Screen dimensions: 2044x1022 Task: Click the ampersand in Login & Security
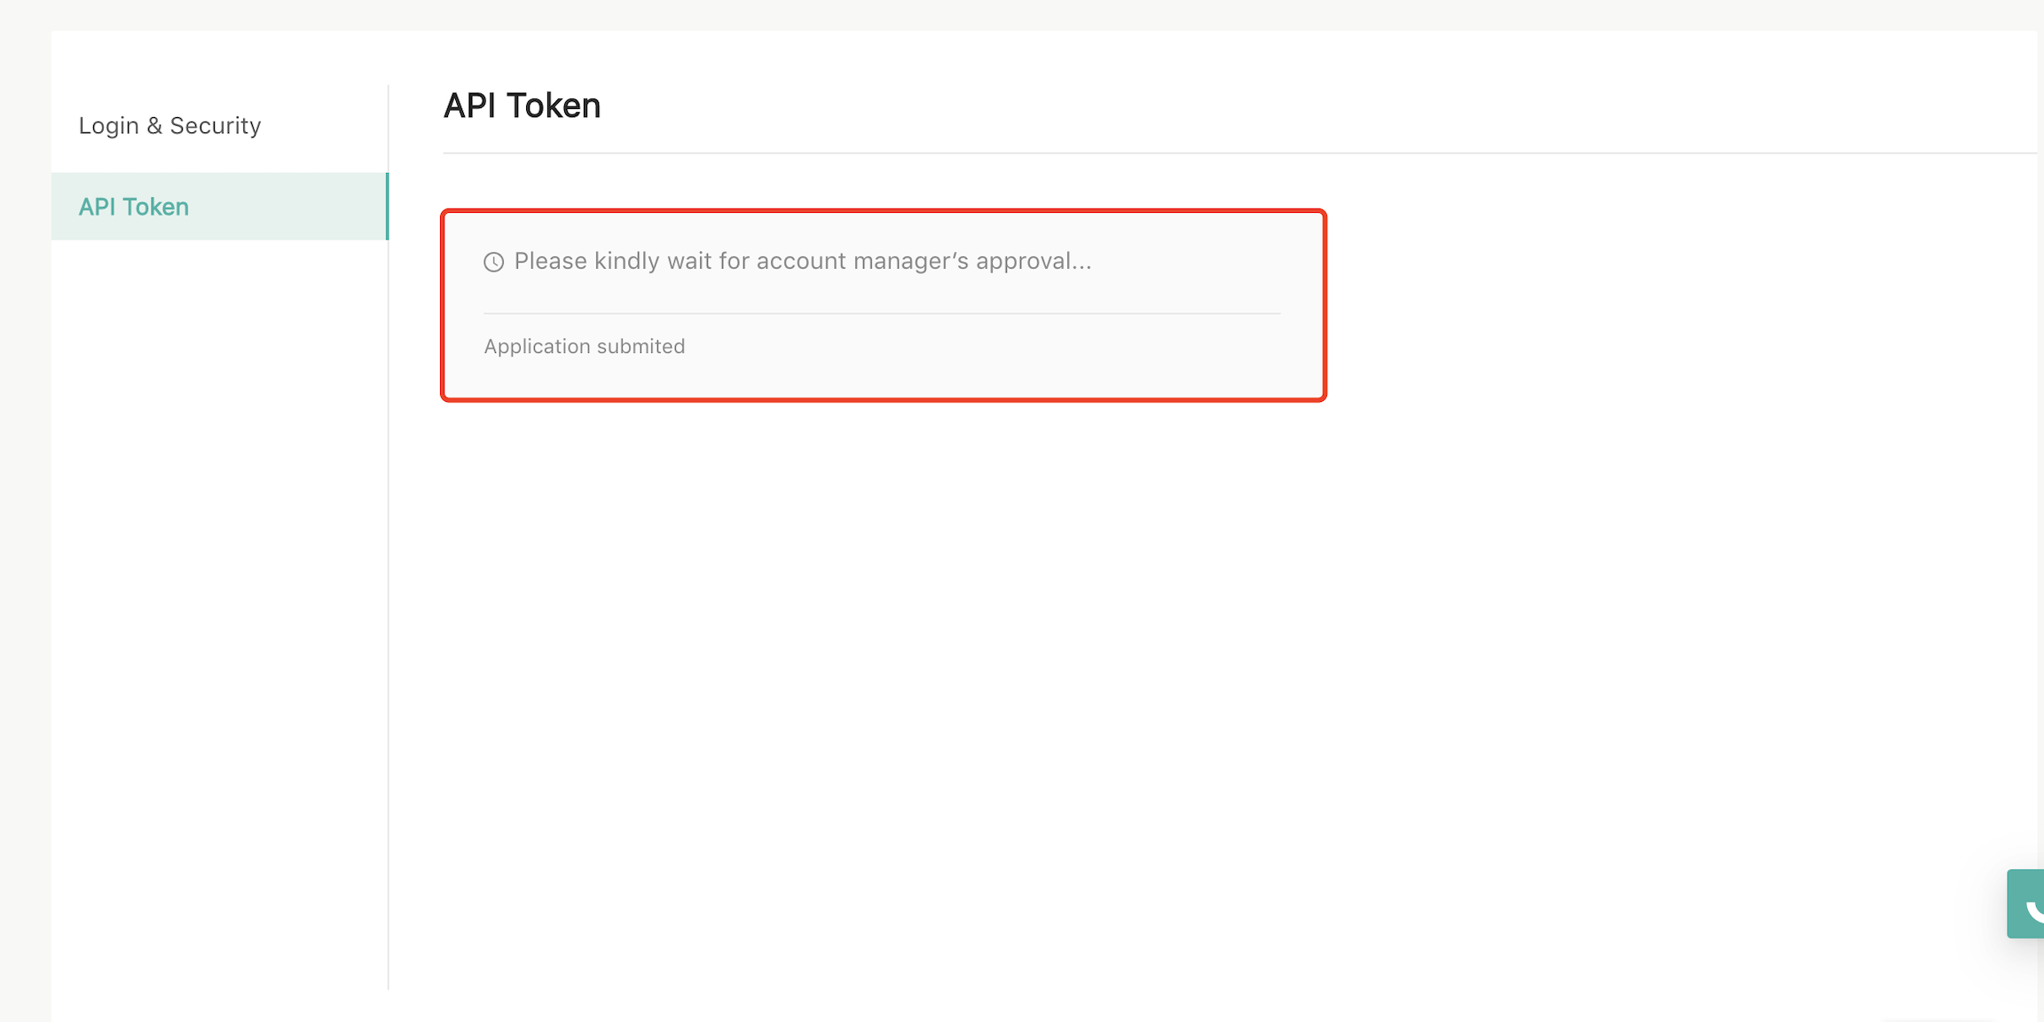tap(154, 126)
